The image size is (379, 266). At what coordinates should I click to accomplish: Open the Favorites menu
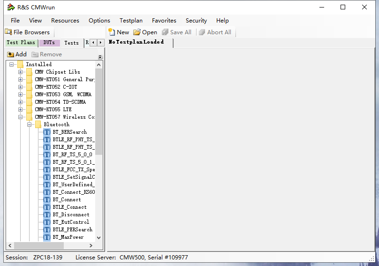pos(164,21)
